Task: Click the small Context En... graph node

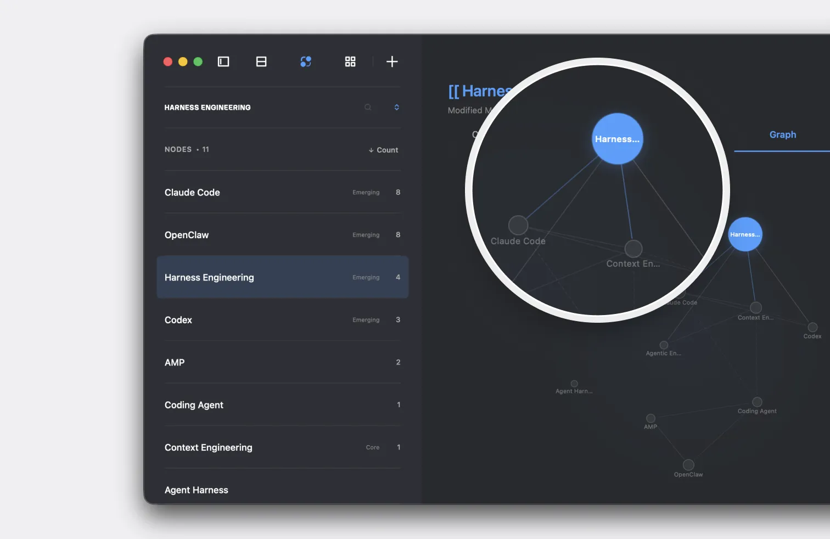Action: click(x=756, y=307)
